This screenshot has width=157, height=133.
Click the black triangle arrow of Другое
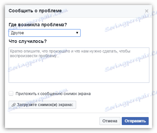click(77, 33)
